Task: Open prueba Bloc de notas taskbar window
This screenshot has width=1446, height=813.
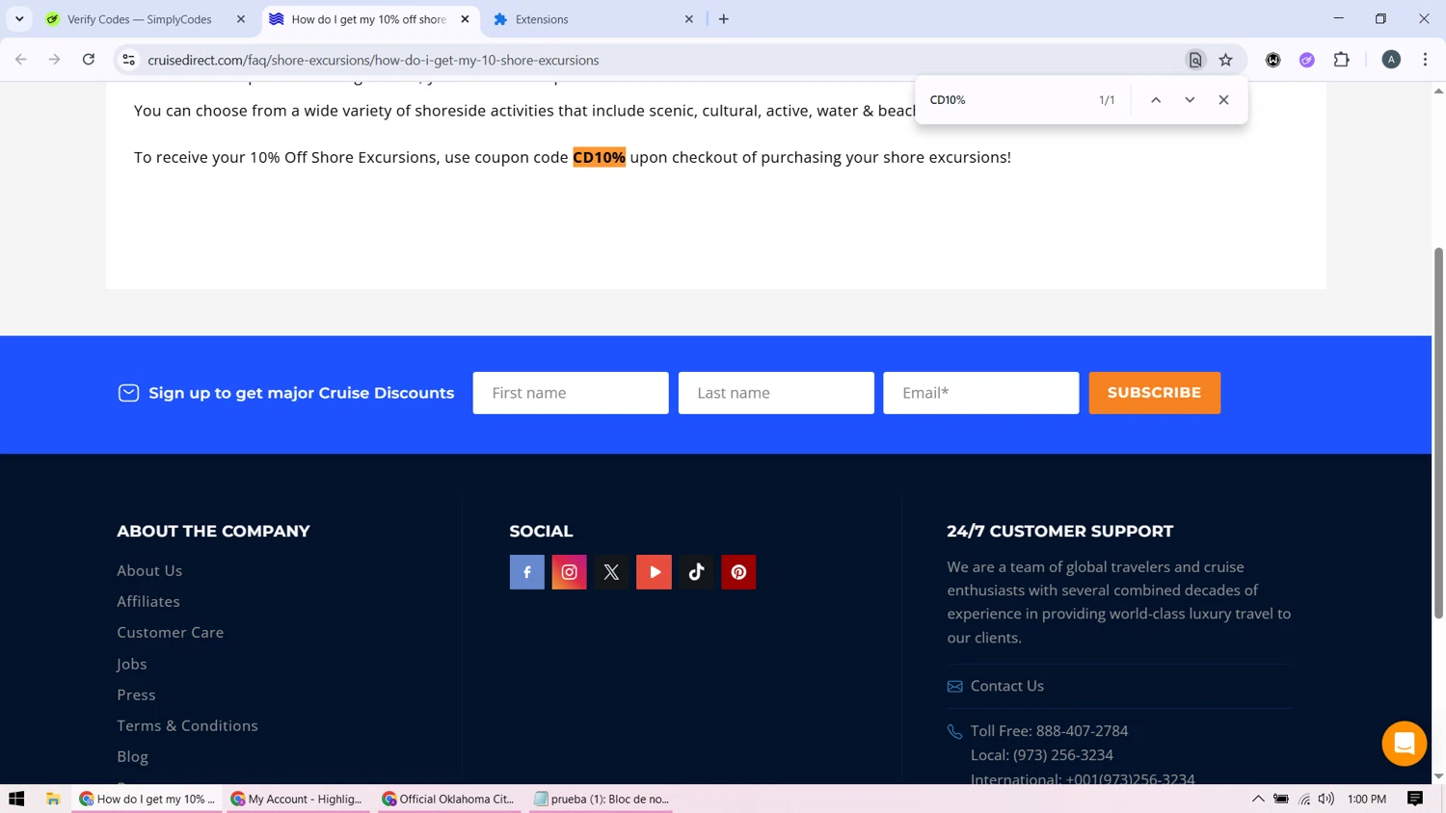Action: tap(602, 799)
